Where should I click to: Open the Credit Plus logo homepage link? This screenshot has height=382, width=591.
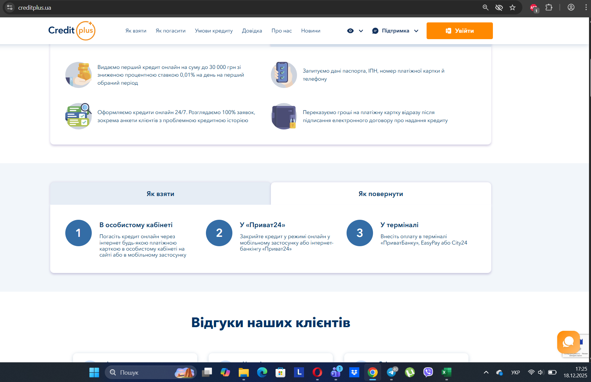[x=72, y=30]
